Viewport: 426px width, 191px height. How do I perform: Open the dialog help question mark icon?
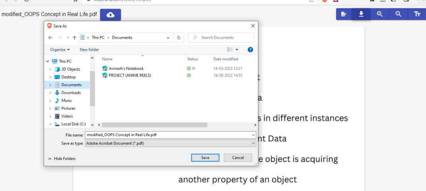250,49
